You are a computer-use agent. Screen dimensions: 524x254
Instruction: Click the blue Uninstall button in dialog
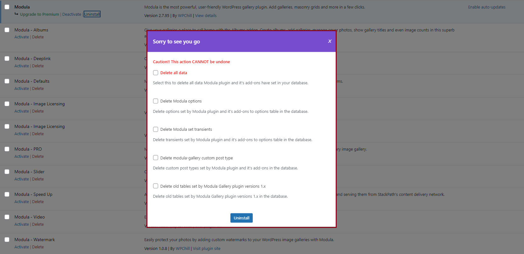pos(241,218)
